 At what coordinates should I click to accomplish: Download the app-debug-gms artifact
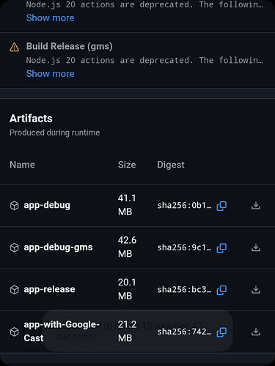(x=256, y=247)
